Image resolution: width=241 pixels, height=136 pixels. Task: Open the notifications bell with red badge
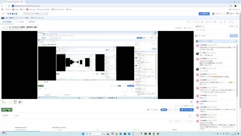point(227,14)
